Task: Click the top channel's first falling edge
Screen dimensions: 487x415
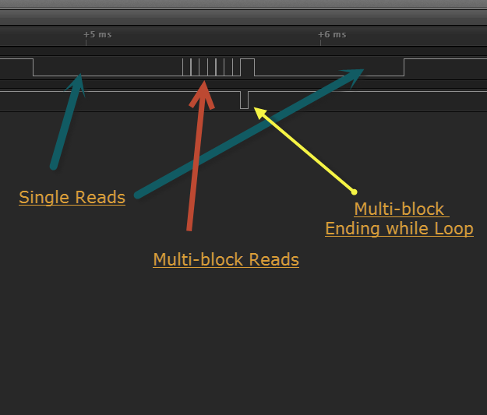Action: point(34,67)
